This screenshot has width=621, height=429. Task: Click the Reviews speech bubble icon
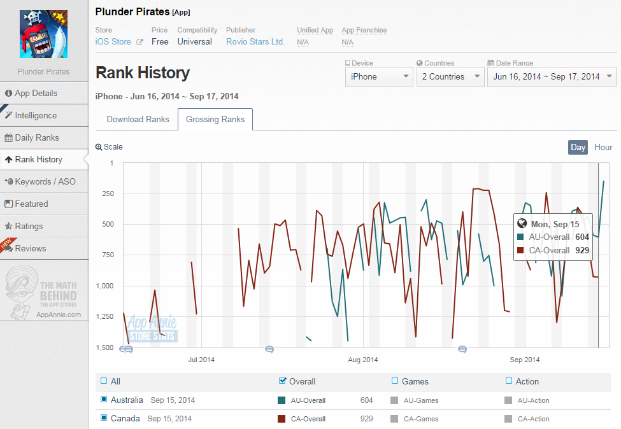point(9,248)
